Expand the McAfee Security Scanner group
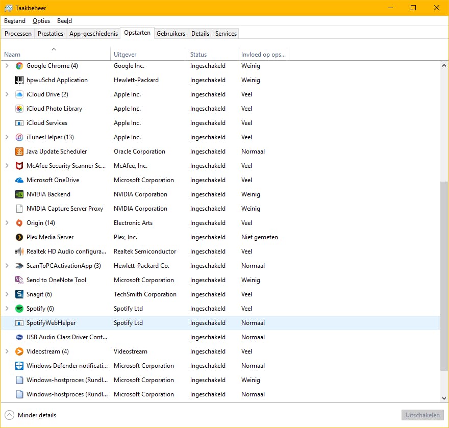The height and width of the screenshot is (428, 449). coord(7,166)
